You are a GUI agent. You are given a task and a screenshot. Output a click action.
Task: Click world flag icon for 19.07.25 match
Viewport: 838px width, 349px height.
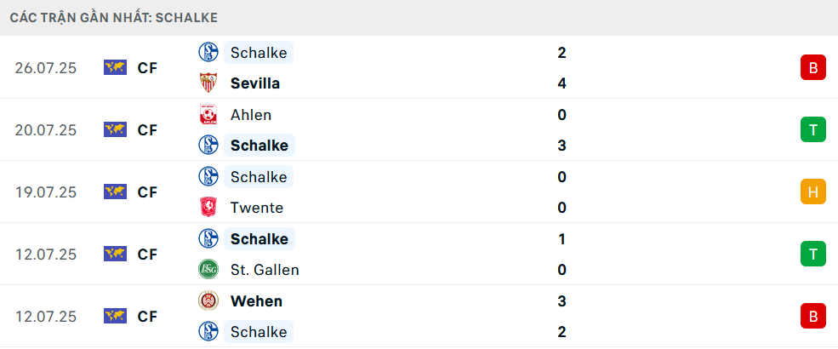(x=115, y=192)
